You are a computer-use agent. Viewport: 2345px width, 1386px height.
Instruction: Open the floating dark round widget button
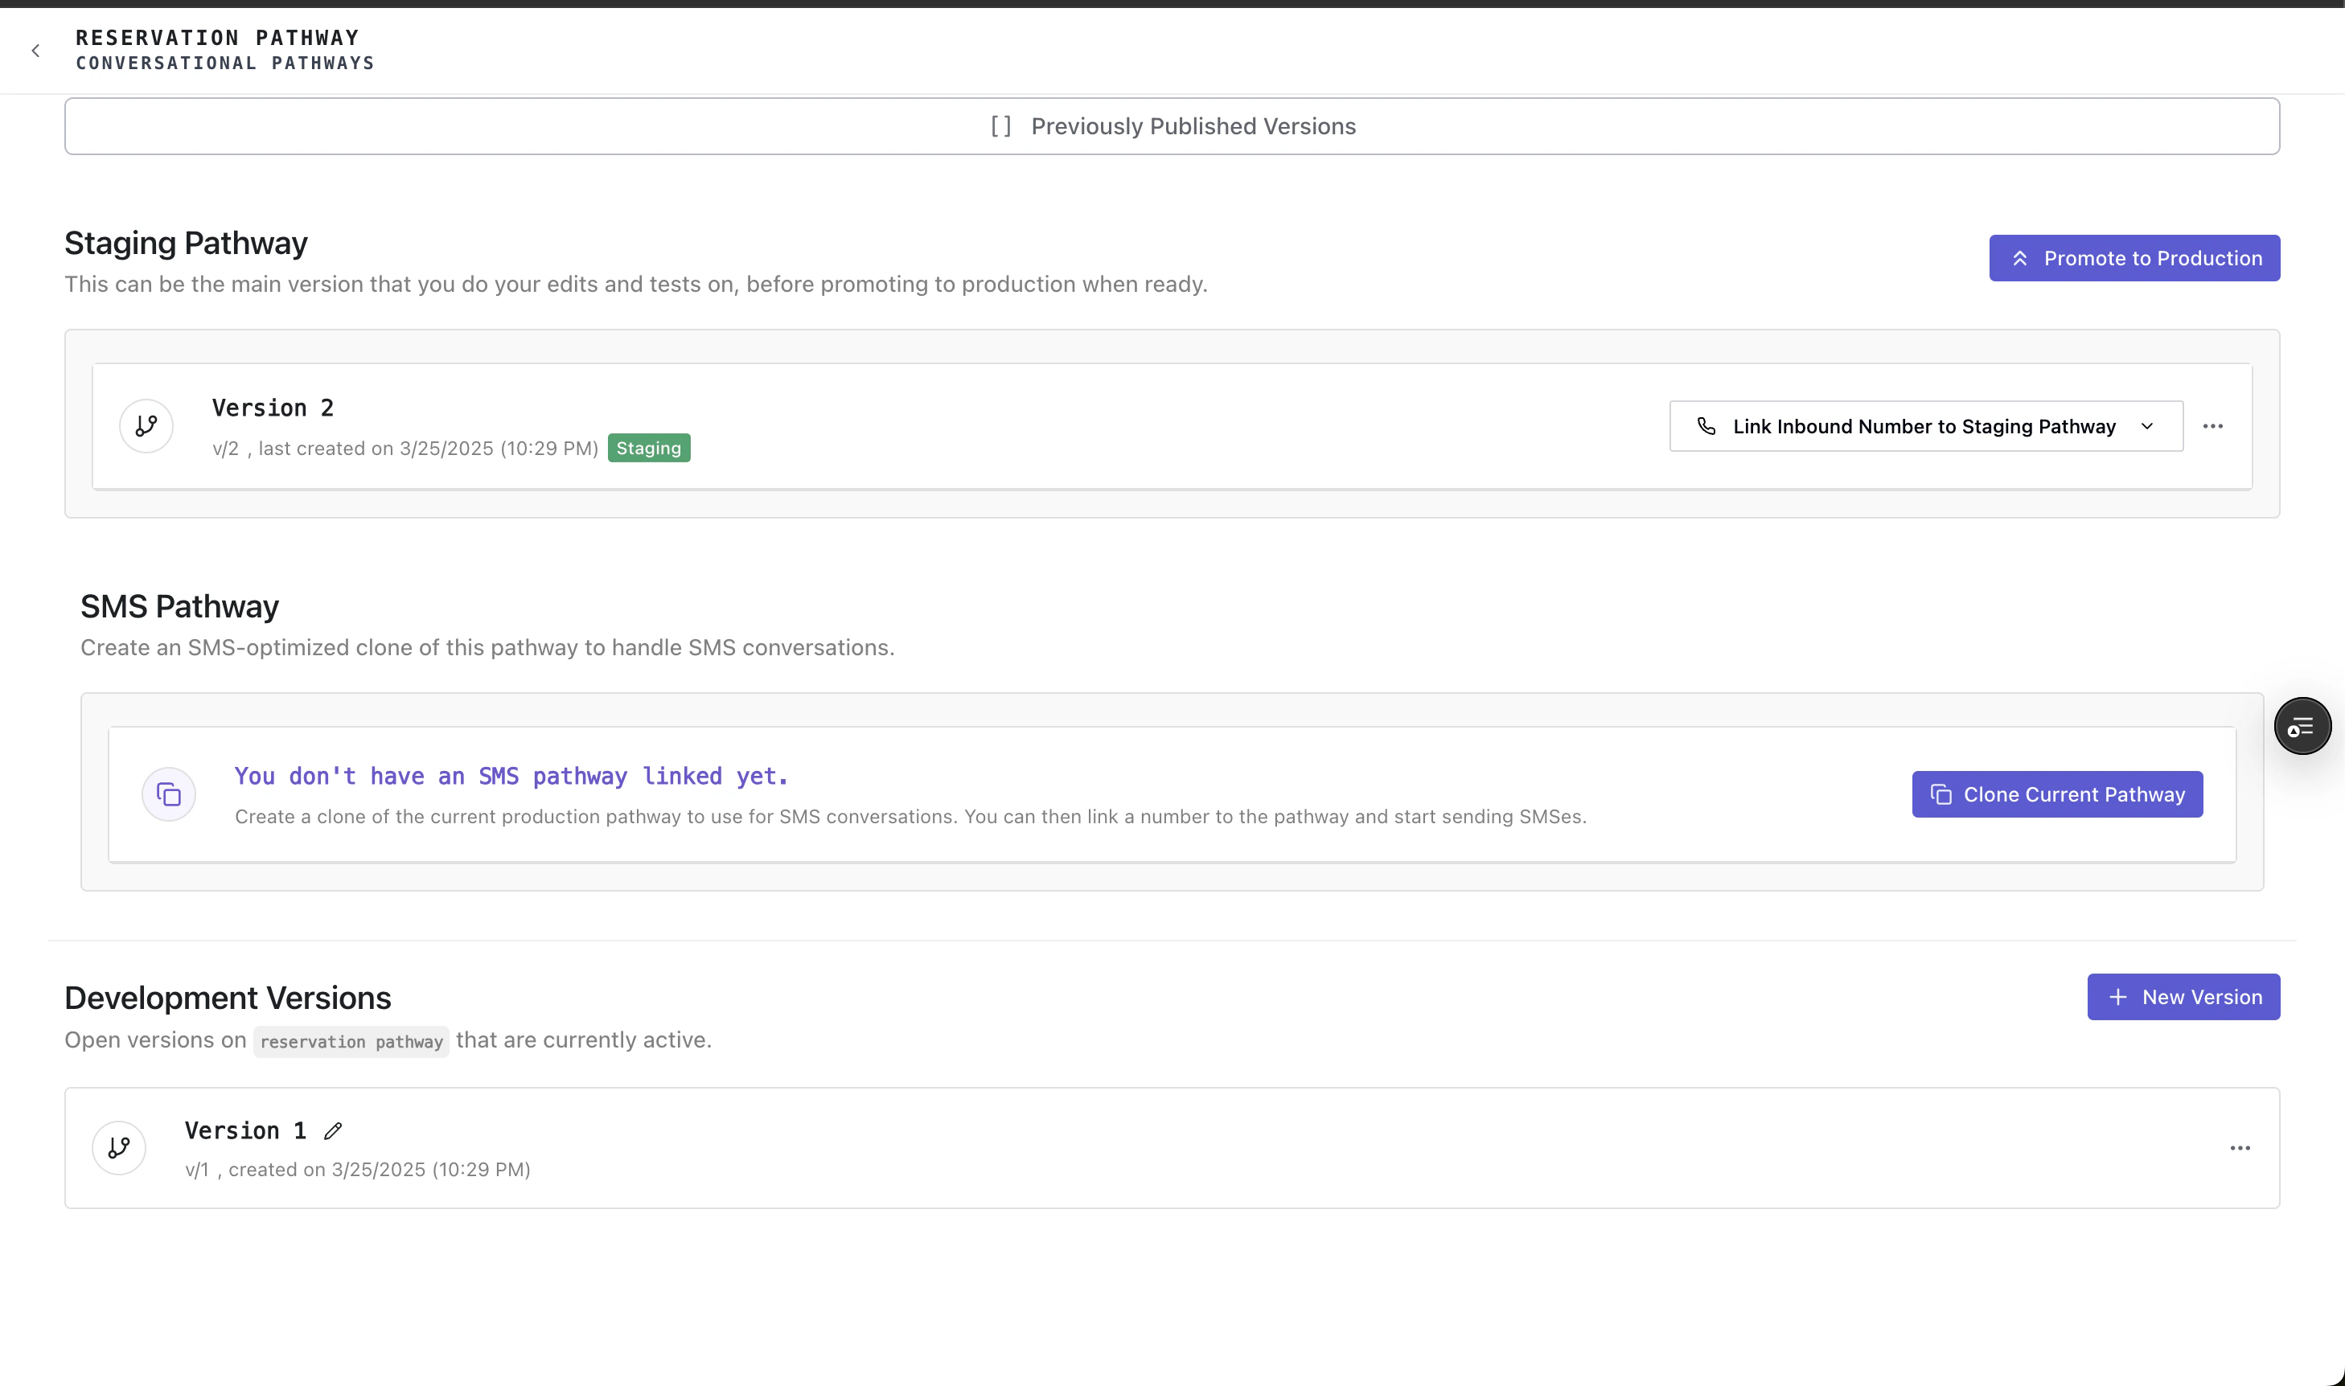pos(2302,726)
